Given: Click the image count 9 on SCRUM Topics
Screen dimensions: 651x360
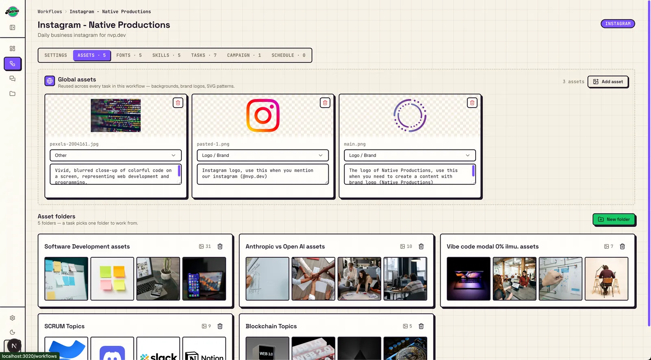Looking at the screenshot, I should pos(207,326).
